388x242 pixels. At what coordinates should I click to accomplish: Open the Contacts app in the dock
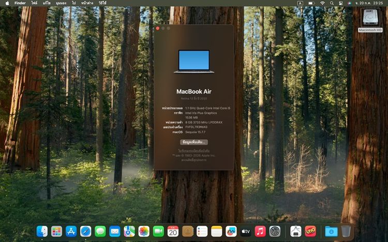(x=188, y=231)
